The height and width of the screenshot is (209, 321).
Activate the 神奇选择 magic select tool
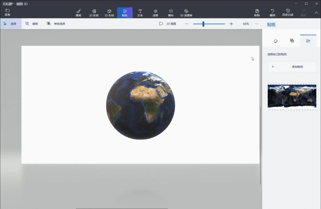pyautogui.click(x=56, y=24)
